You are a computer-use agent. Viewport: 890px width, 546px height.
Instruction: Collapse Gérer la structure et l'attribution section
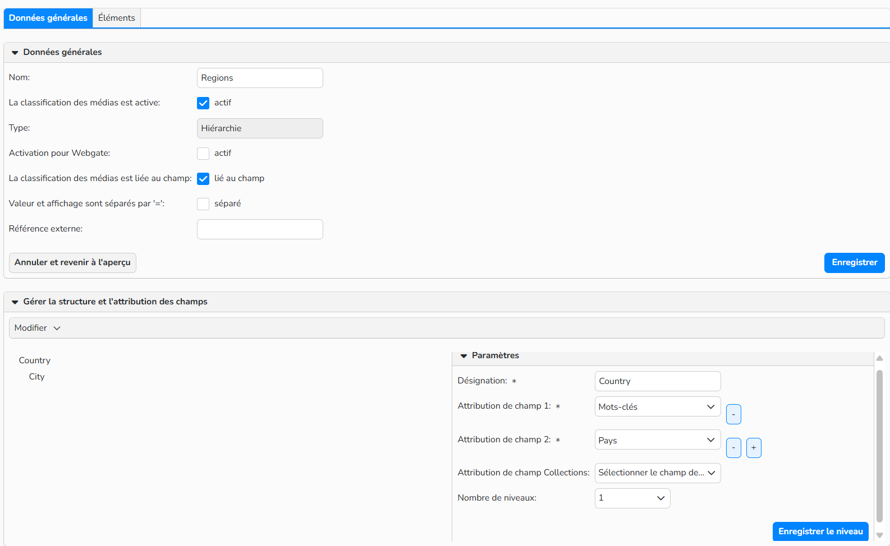(x=15, y=302)
